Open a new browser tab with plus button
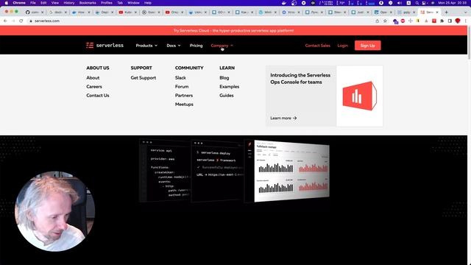The image size is (471, 265). (447, 13)
